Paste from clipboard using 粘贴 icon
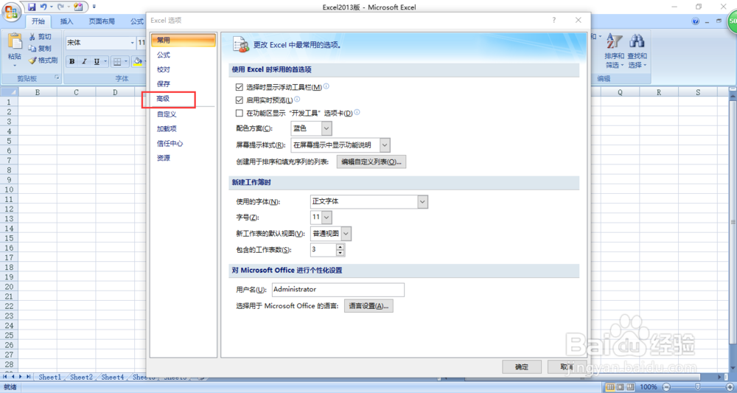This screenshot has height=393, width=737. (15, 42)
